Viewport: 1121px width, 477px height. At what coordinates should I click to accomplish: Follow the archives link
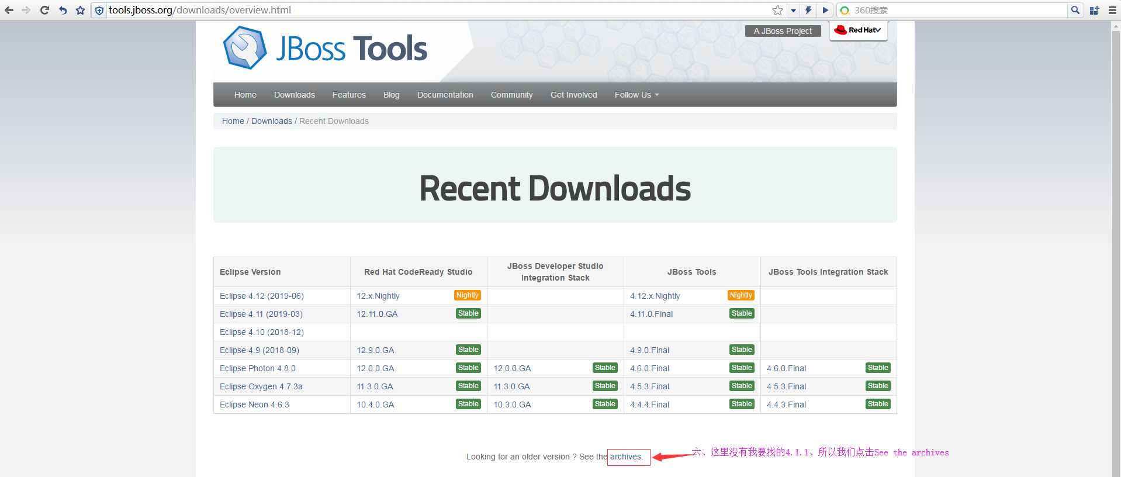coord(626,457)
